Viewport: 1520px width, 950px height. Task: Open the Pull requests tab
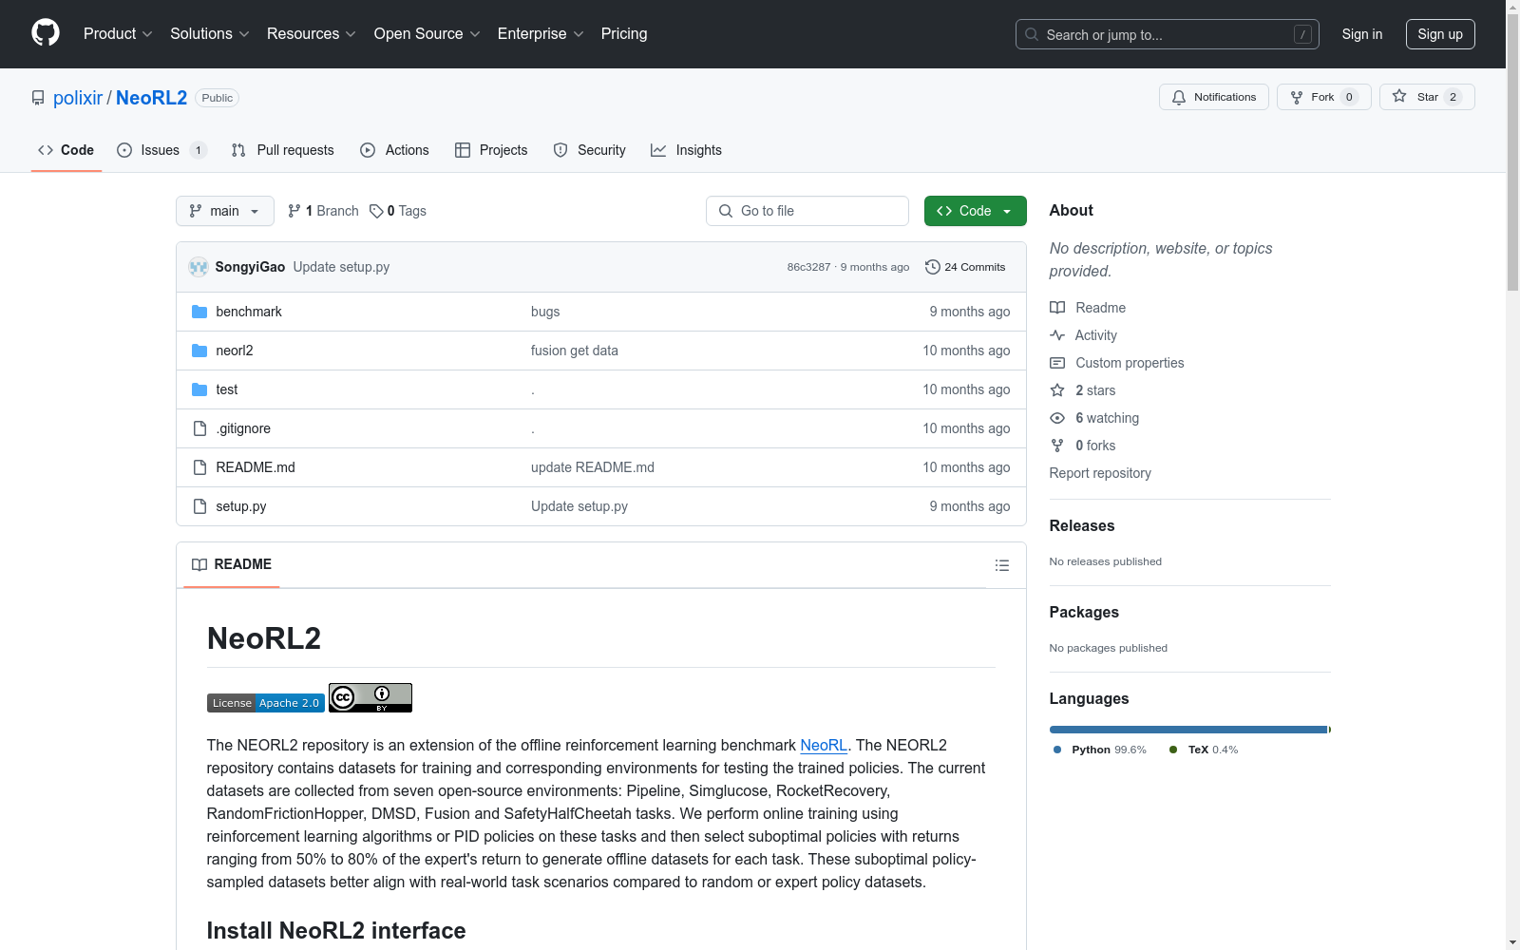[283, 150]
